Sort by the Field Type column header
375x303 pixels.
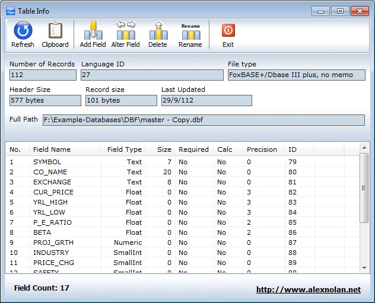(124, 149)
